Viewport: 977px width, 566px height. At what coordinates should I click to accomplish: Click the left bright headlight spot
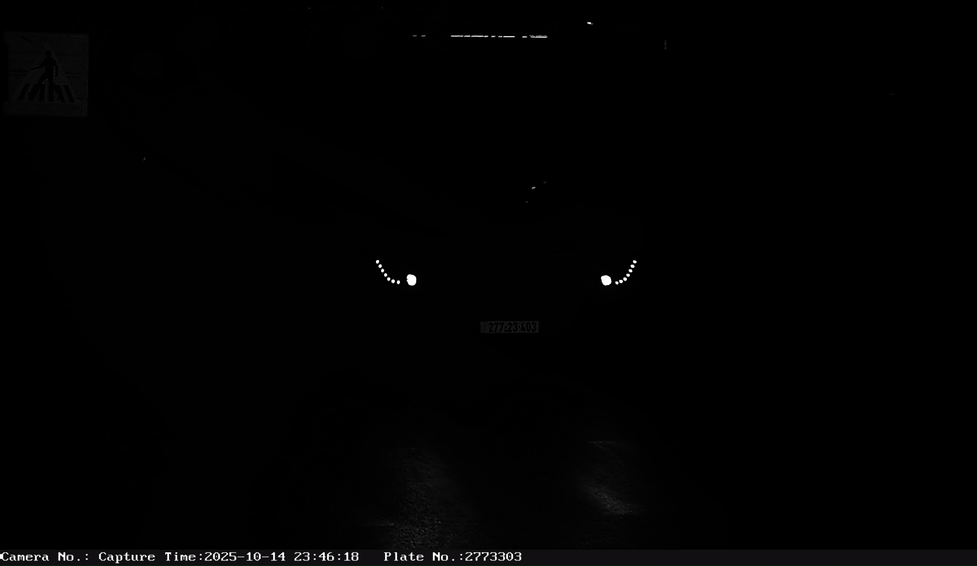412,280
